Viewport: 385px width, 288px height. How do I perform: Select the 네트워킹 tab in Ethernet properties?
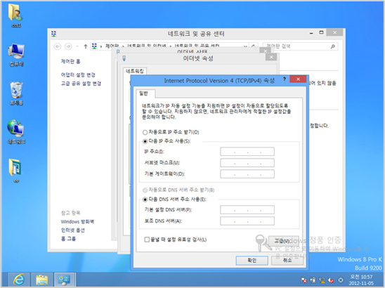(135, 71)
